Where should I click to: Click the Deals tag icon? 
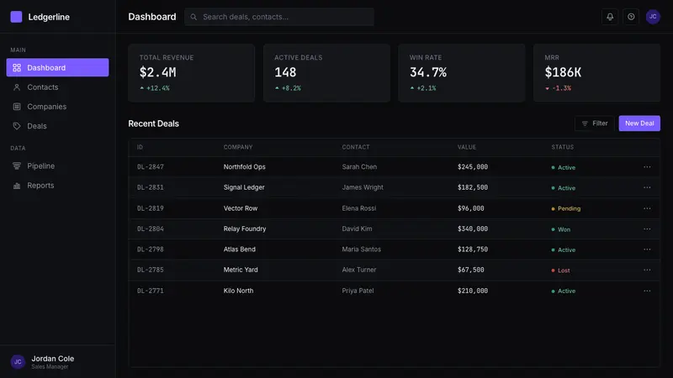tap(17, 126)
